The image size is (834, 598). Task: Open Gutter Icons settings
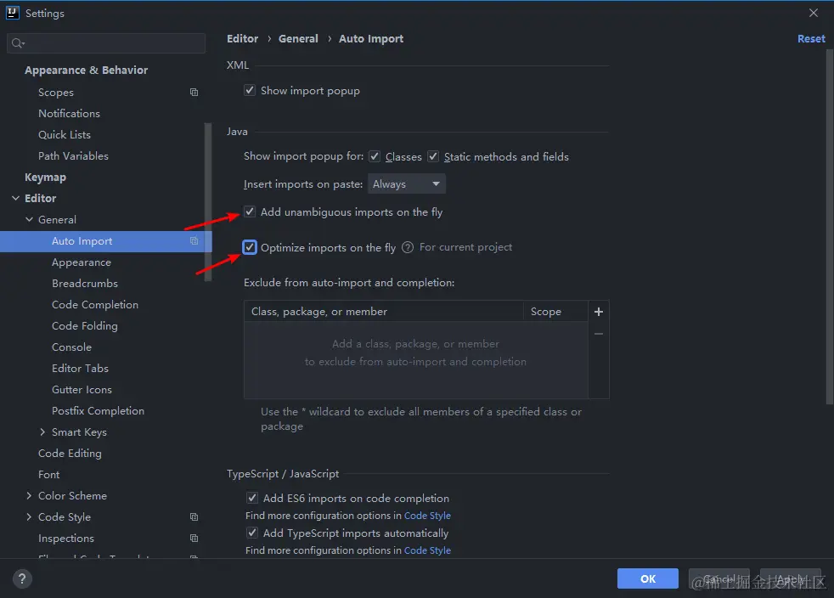pyautogui.click(x=82, y=390)
